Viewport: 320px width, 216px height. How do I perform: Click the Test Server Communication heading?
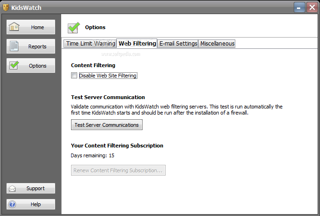(x=108, y=97)
